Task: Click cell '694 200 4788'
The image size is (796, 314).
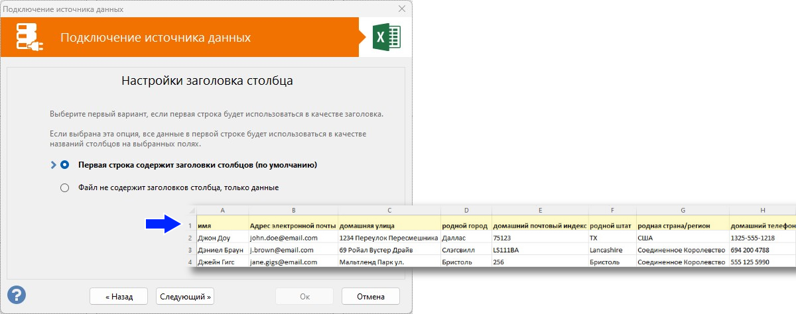Action: click(763, 250)
